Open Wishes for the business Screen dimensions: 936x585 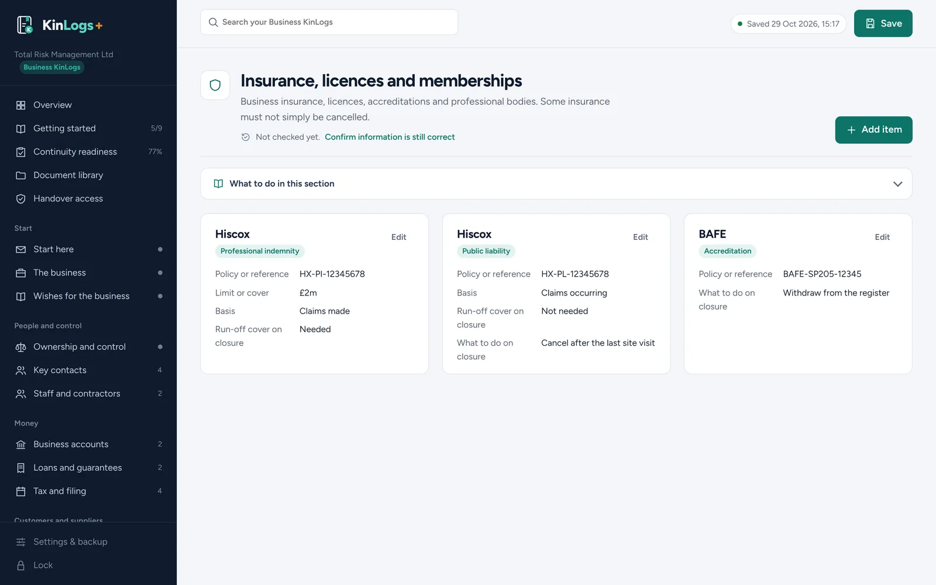tap(88, 296)
